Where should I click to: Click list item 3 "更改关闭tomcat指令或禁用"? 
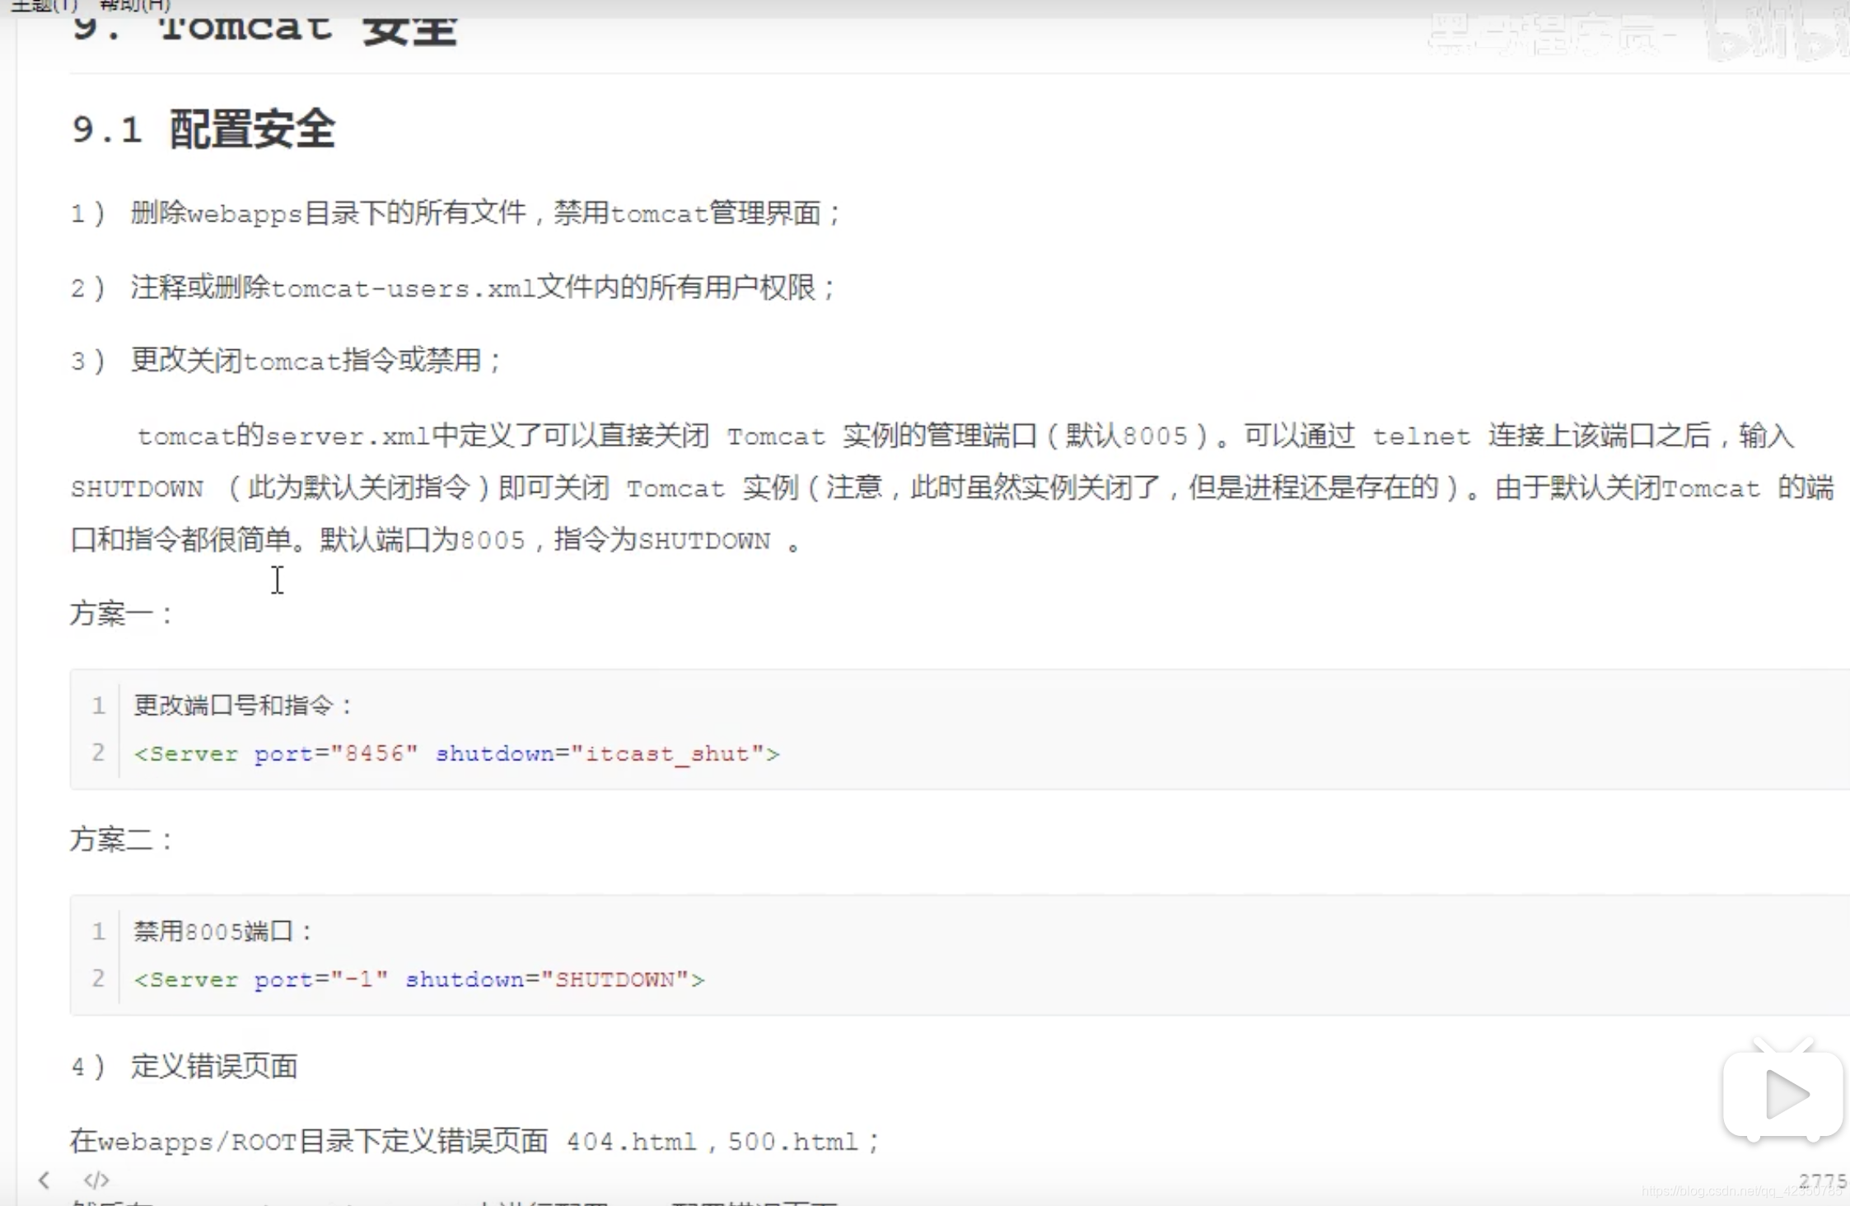pyautogui.click(x=287, y=360)
